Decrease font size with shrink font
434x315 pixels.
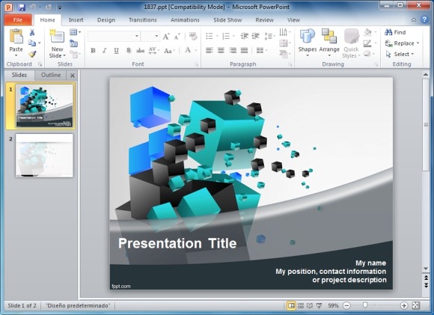(x=177, y=36)
